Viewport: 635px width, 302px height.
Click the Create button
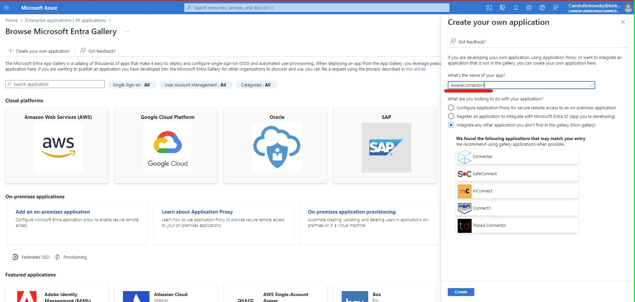pyautogui.click(x=460, y=292)
